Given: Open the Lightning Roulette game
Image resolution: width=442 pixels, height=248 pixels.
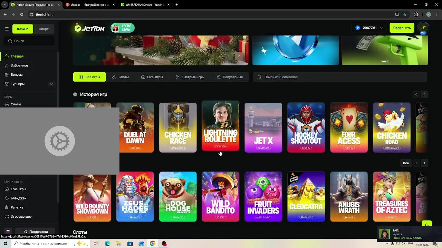Looking at the screenshot, I should pos(220,126).
